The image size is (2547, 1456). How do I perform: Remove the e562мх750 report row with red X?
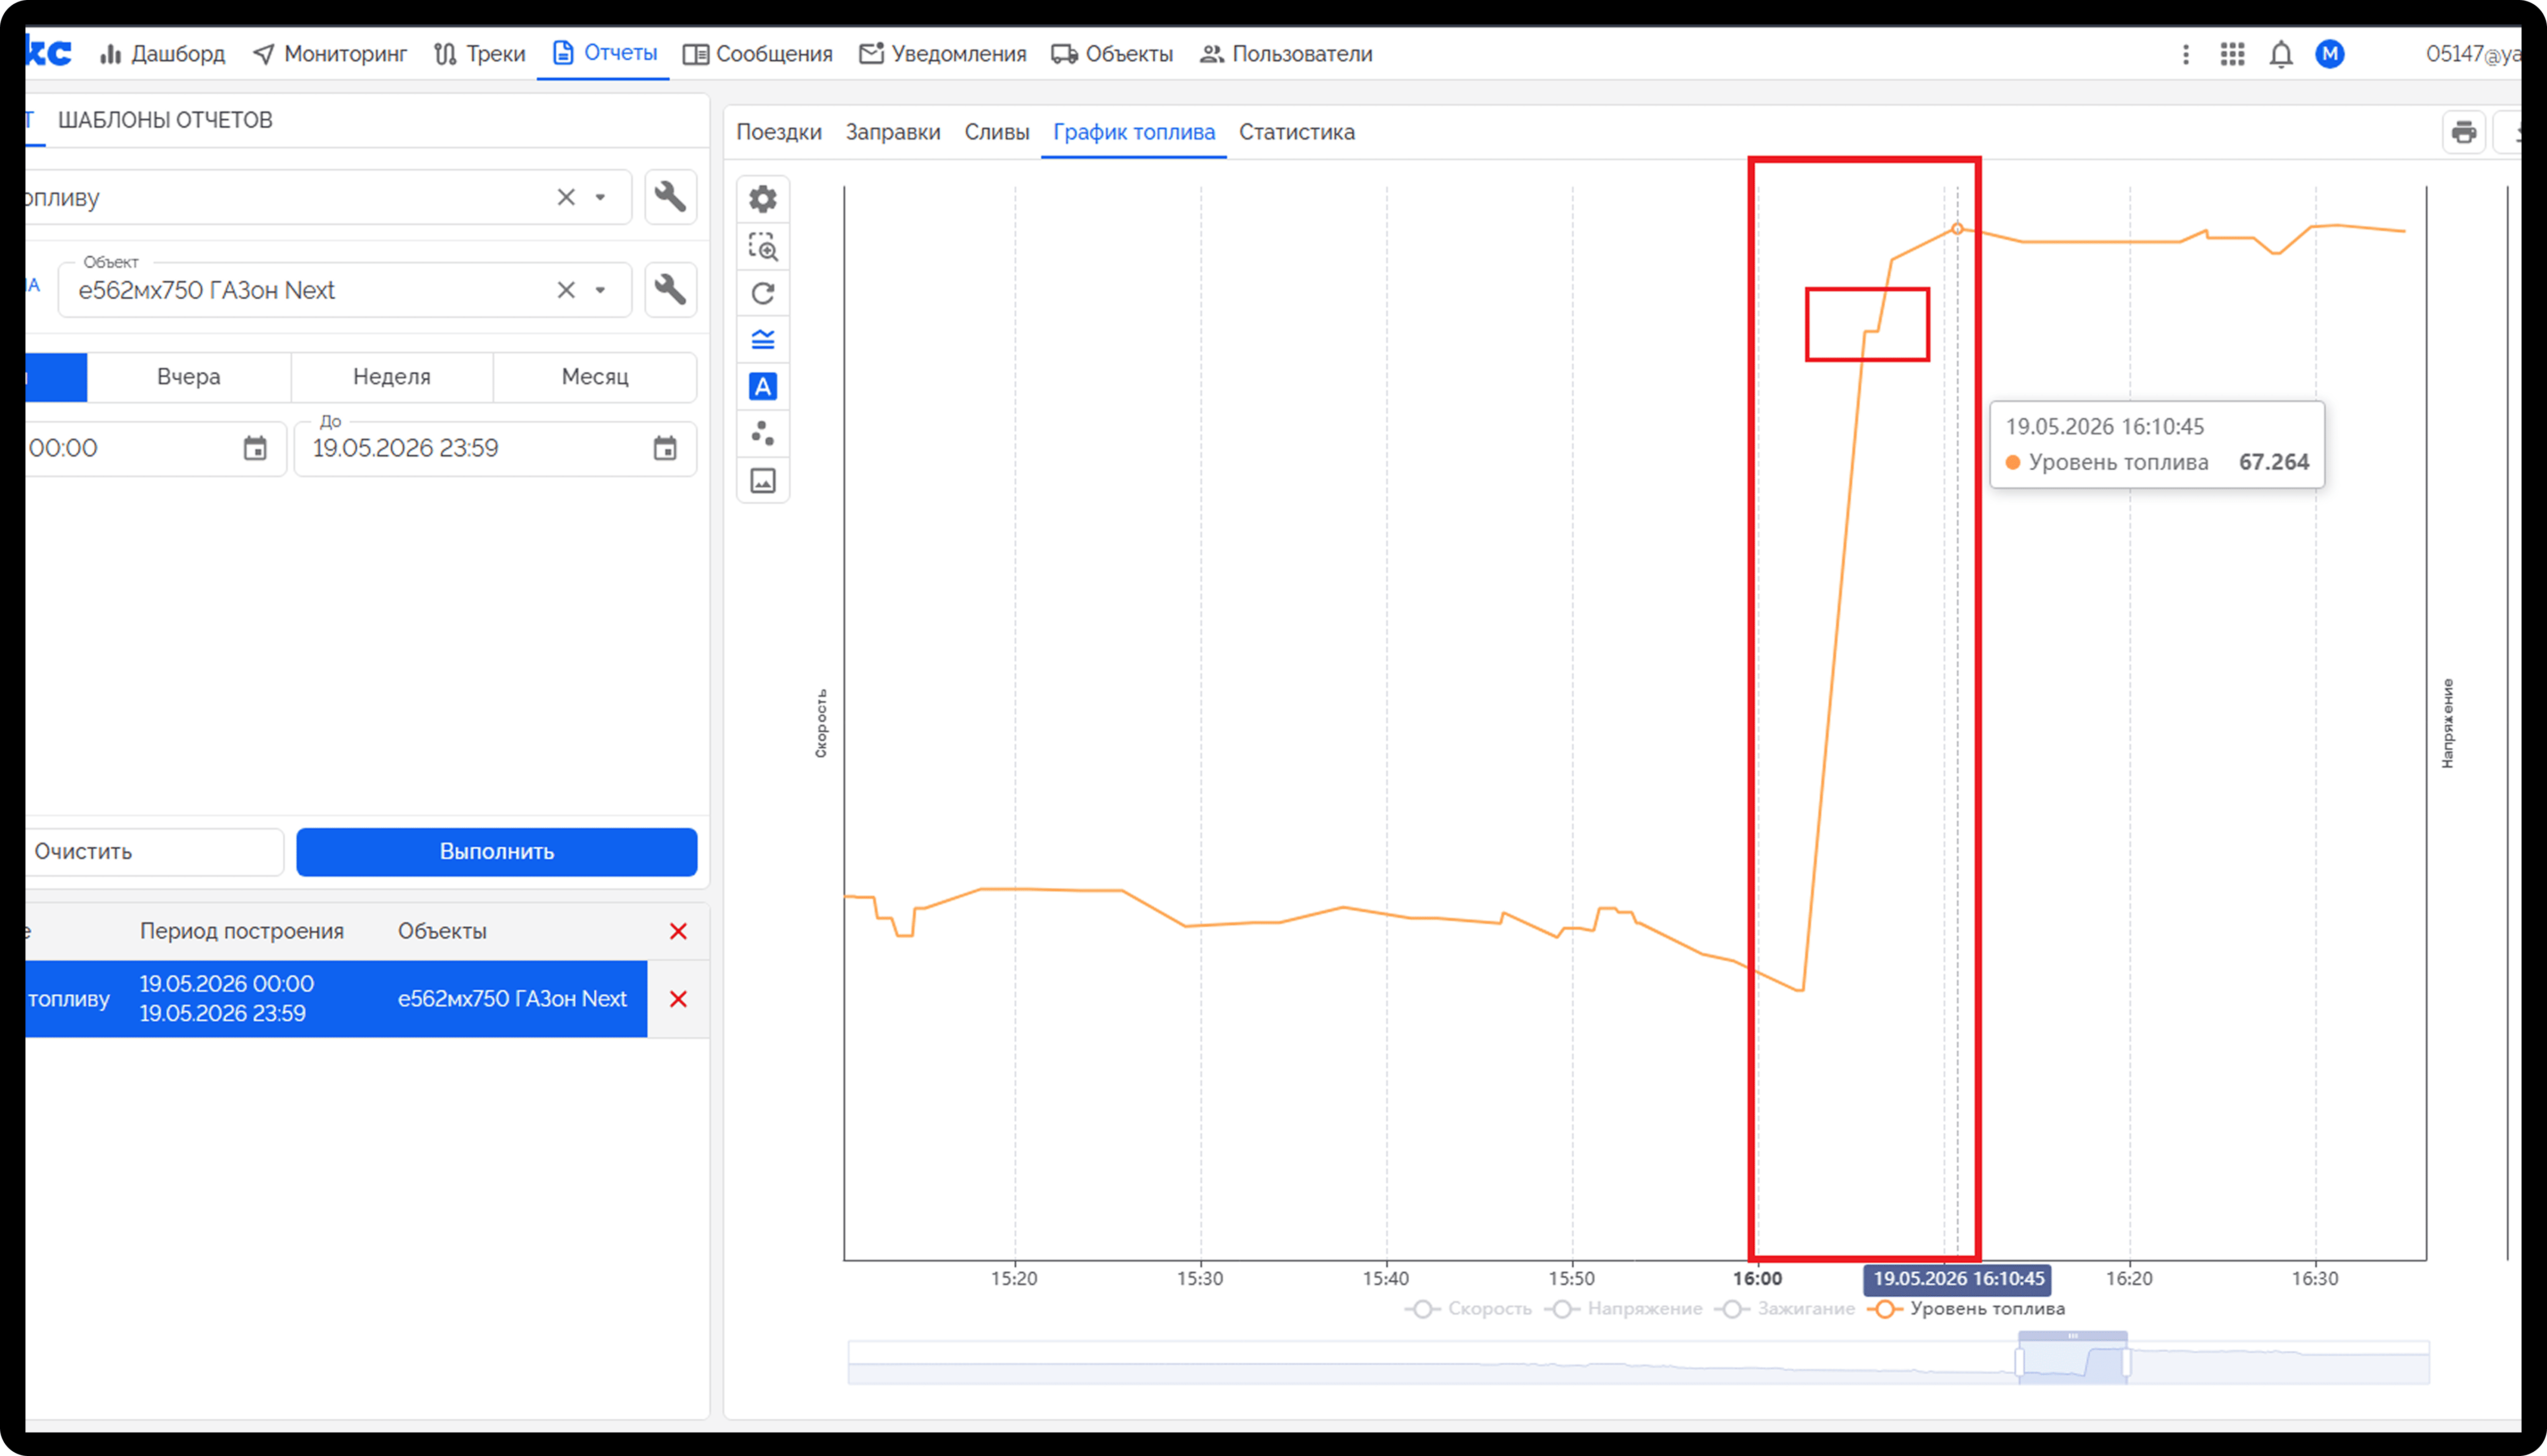(x=678, y=999)
